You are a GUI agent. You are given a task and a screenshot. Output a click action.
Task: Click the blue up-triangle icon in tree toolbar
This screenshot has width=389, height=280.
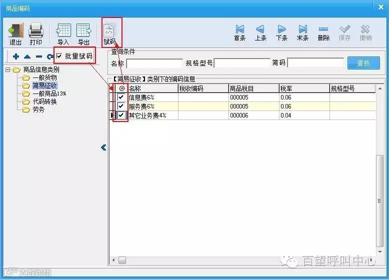pos(27,57)
